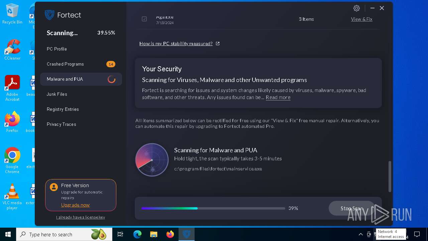428x241 pixels.
Task: Click the Stop Scan button
Action: [x=352, y=208]
